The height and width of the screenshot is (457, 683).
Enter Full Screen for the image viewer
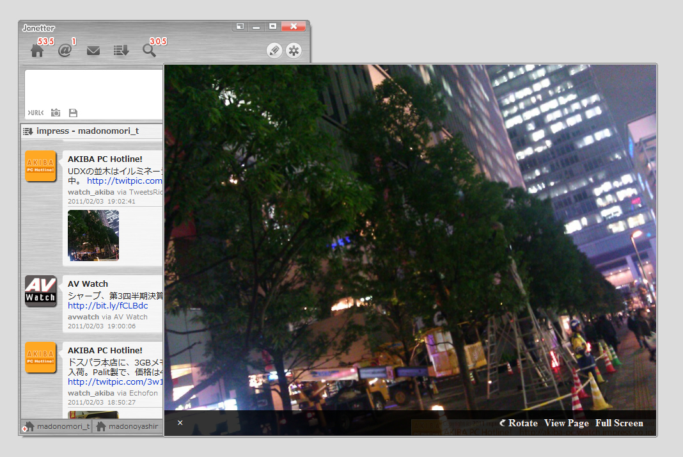[x=619, y=423]
